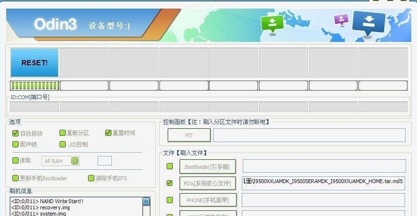Select the 'system.img' log line

click(38, 214)
